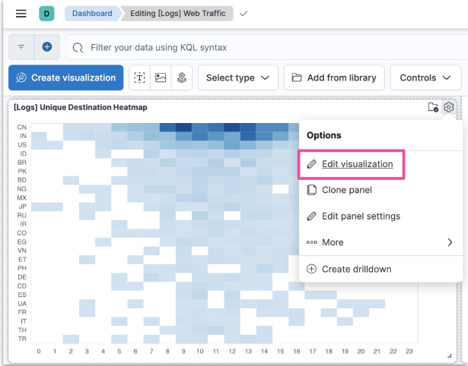
Task: Click the panel title [Logs] Unique Destination Heatmap
Action: 81,107
